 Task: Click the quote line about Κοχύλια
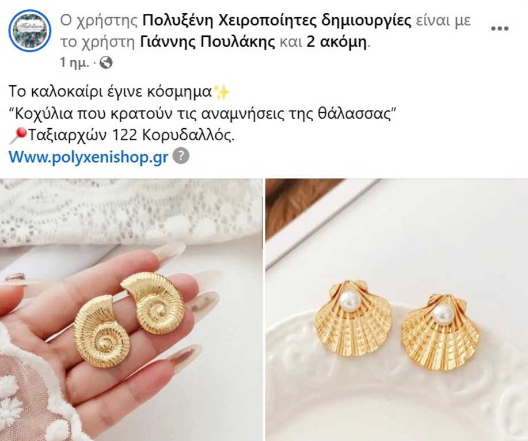coord(202,114)
